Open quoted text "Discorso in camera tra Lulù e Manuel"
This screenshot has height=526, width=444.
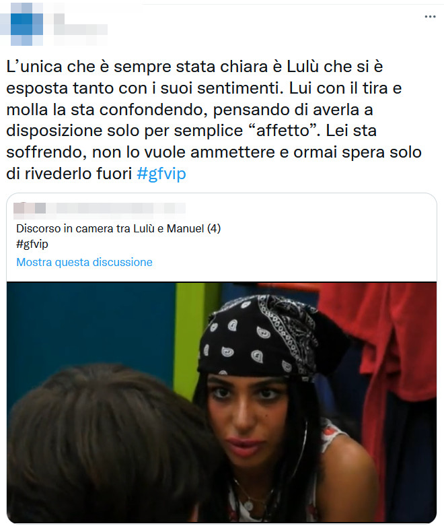pyautogui.click(x=110, y=228)
